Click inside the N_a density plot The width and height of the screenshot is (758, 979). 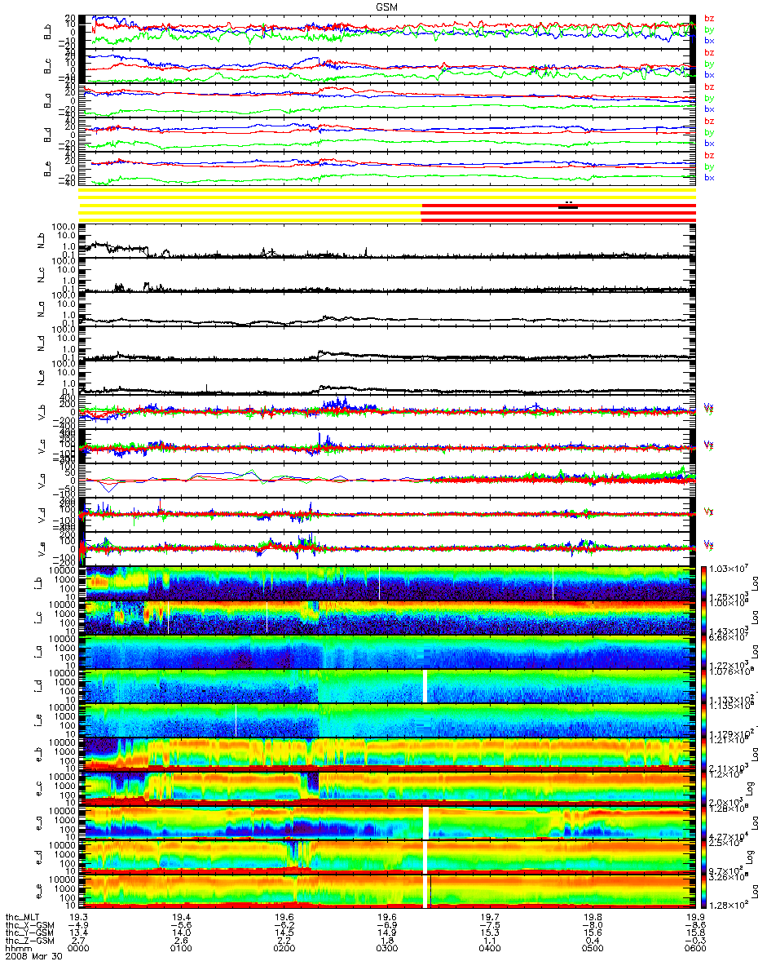387,311
